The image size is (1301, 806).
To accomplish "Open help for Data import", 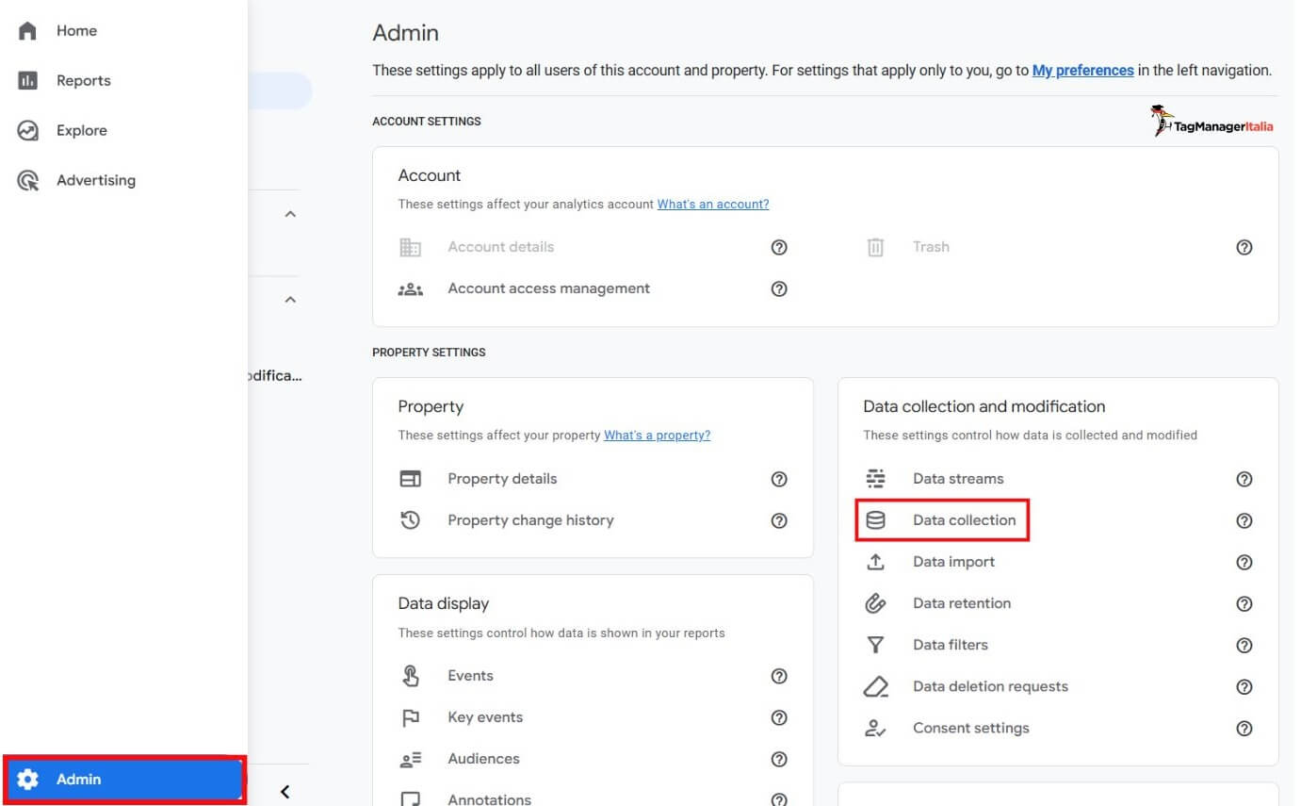I will click(x=1244, y=562).
